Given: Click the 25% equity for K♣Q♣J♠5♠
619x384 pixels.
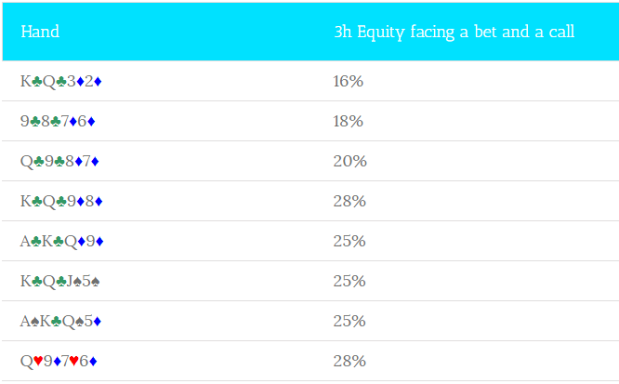Looking at the screenshot, I should (349, 282).
